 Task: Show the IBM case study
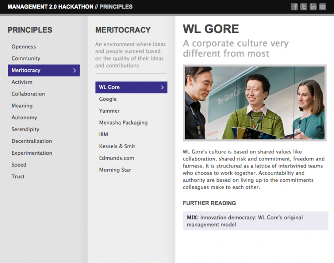(x=103, y=135)
